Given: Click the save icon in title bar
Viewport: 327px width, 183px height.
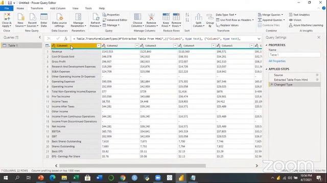Looking at the screenshot, I should click(x=10, y=3).
